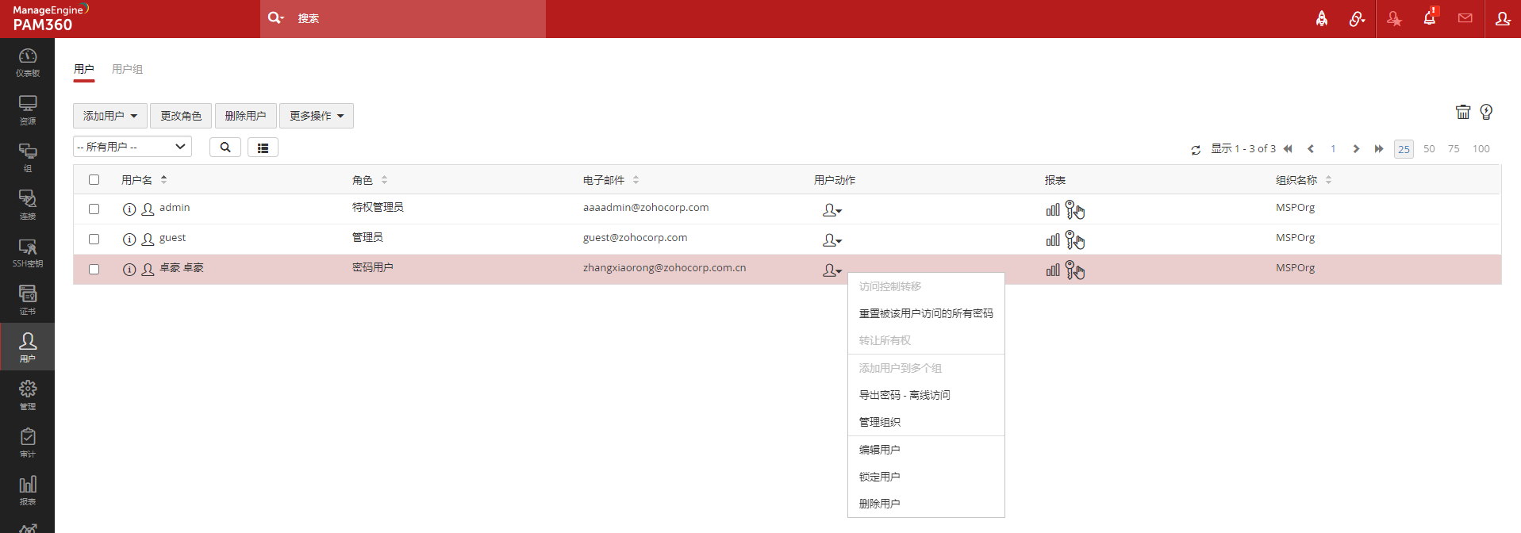Click the 更改角色 button
The height and width of the screenshot is (533, 1521).
coord(181,116)
